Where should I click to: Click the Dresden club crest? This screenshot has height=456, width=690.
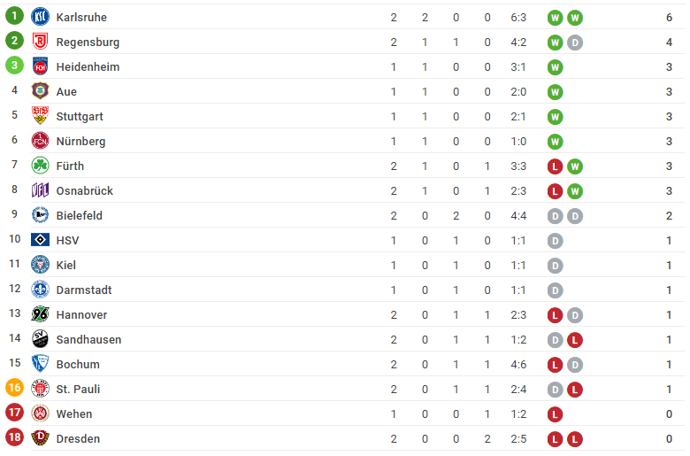(x=40, y=438)
